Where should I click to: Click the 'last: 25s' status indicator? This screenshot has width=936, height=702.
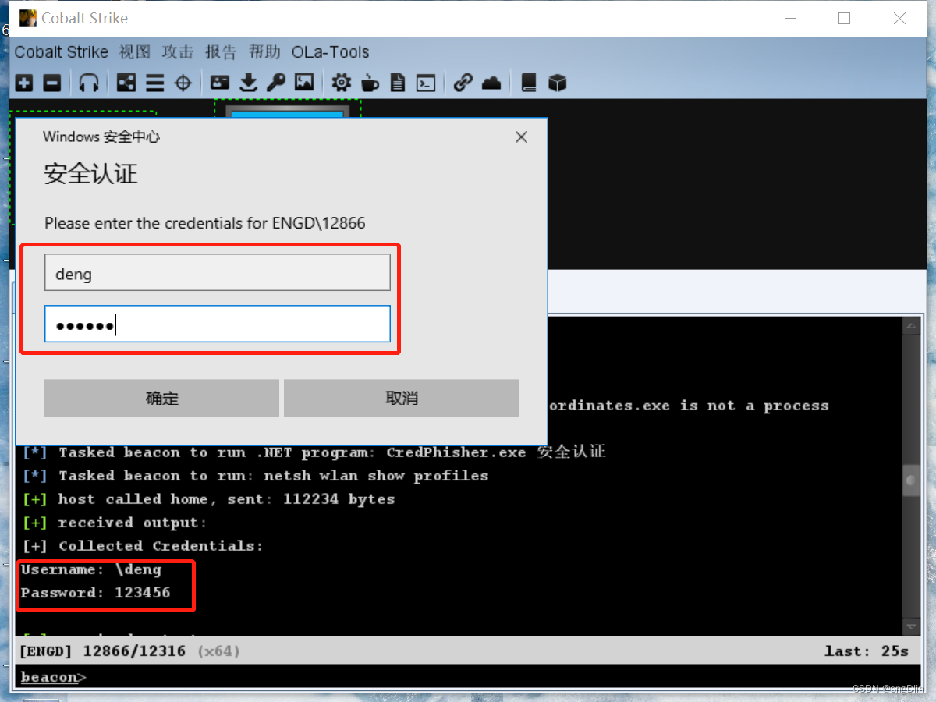(x=867, y=651)
